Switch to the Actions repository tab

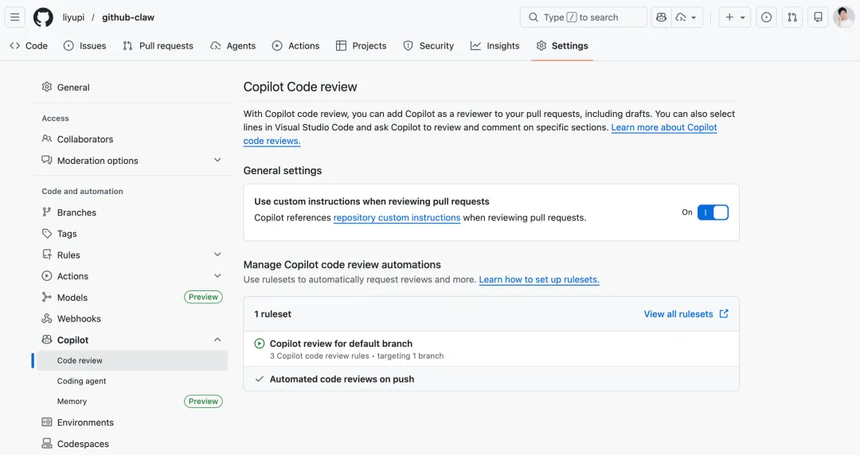(x=295, y=46)
